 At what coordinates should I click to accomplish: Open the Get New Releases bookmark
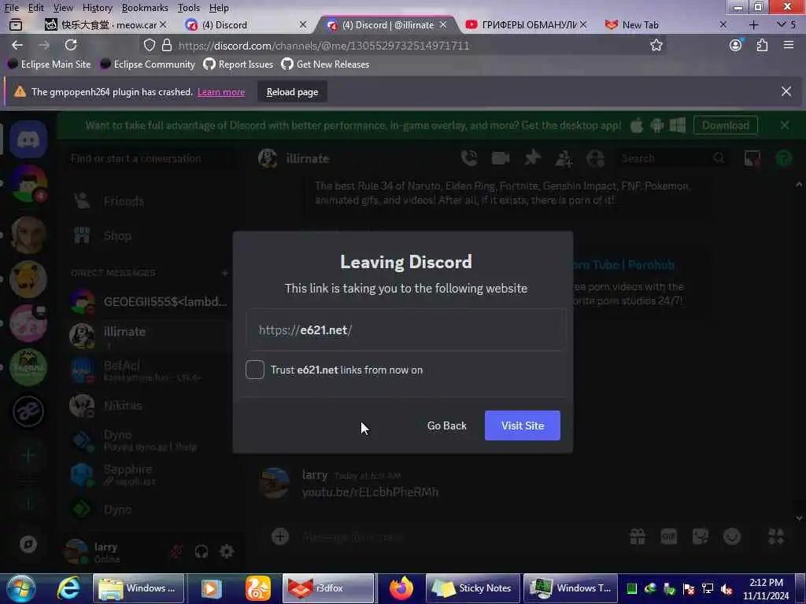(325, 64)
